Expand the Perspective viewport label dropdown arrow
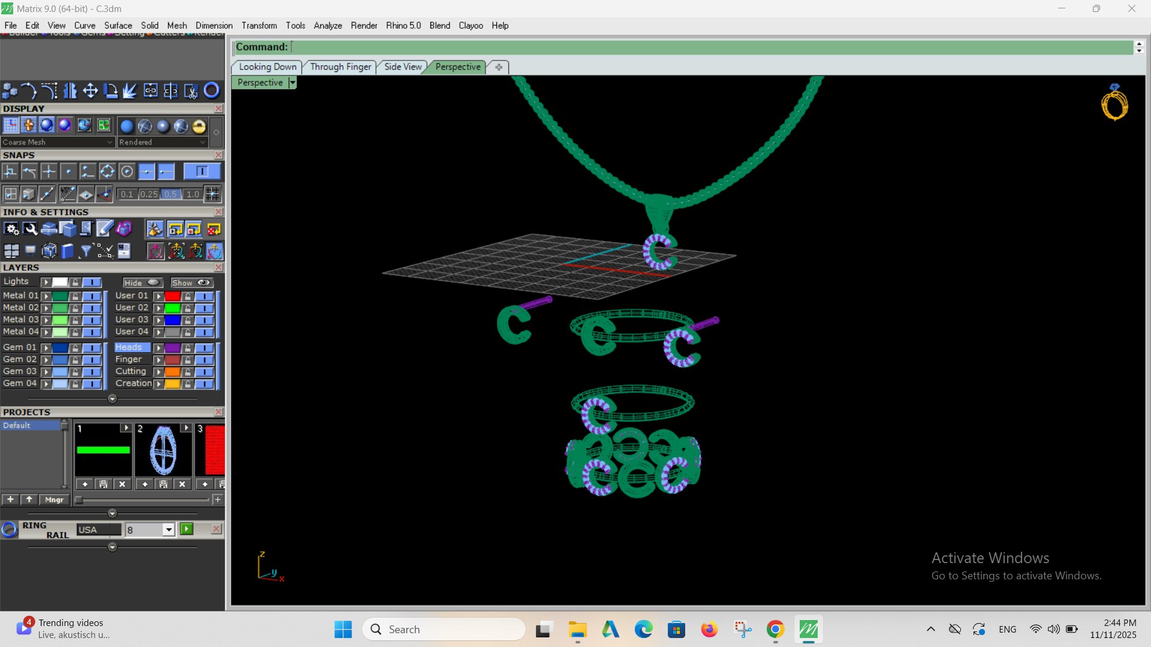The height and width of the screenshot is (647, 1151). point(293,83)
